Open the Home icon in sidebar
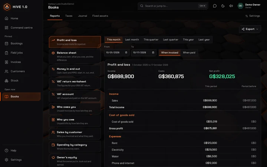The image size is (267, 167). 6,18
